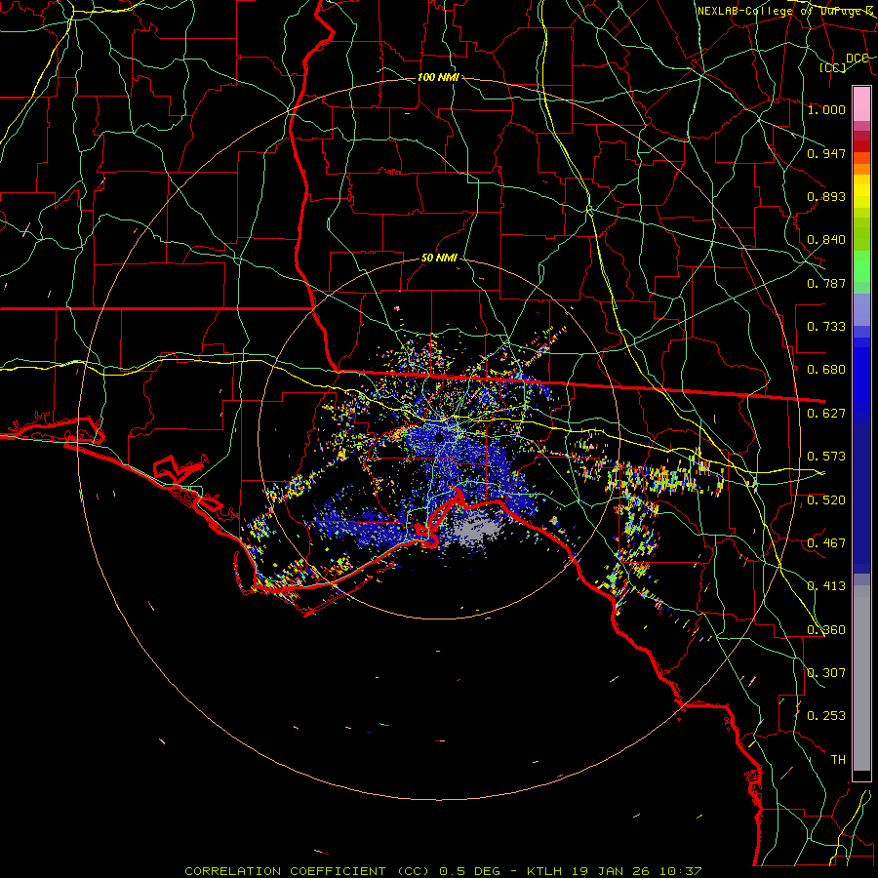Select the 0.573 scale value

[x=826, y=457]
